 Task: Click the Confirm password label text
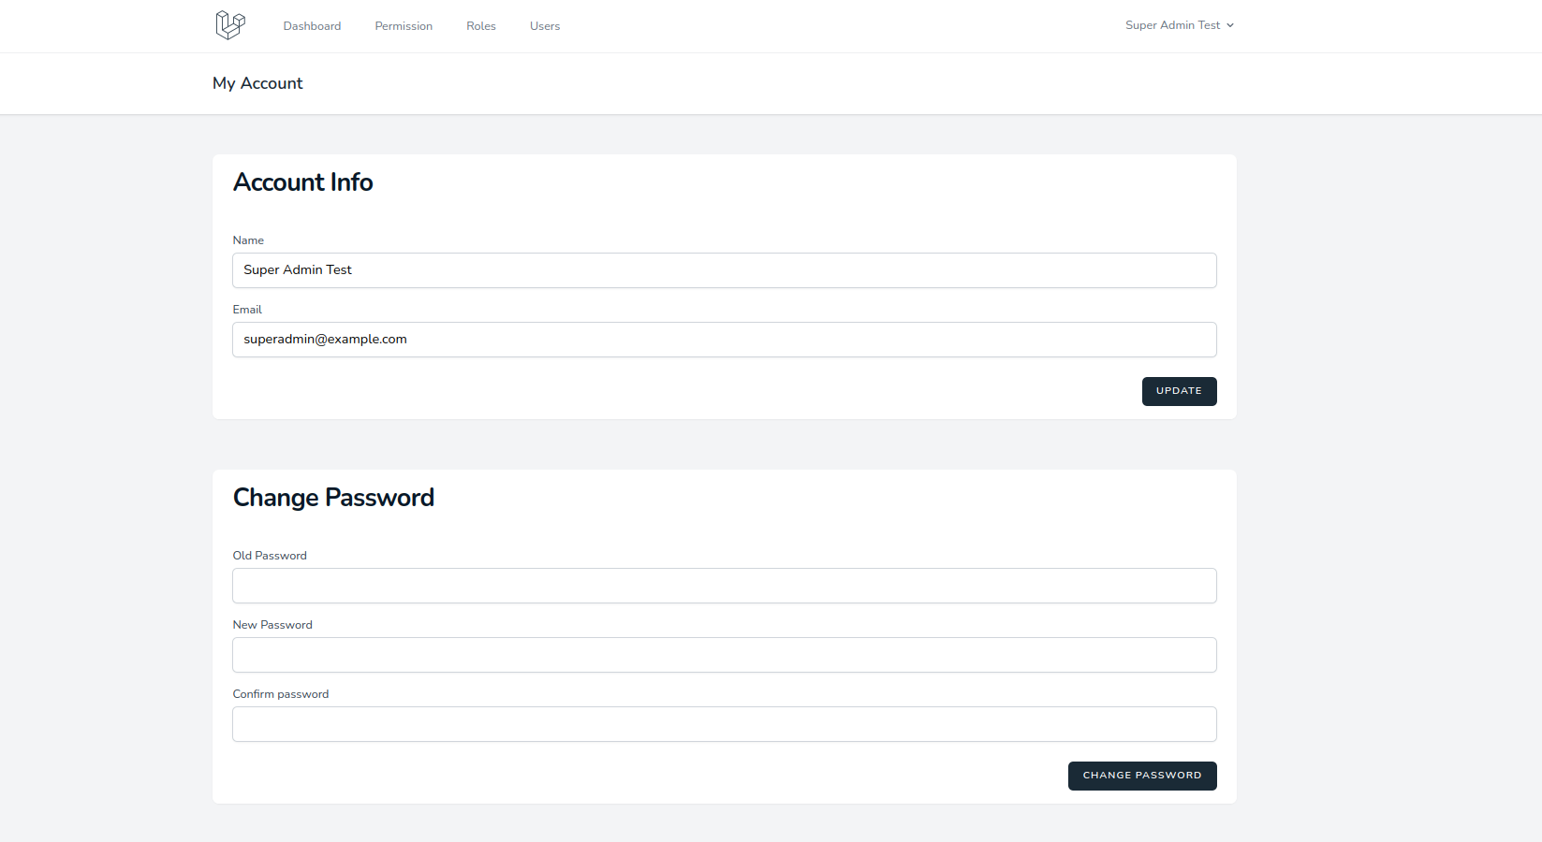281,694
